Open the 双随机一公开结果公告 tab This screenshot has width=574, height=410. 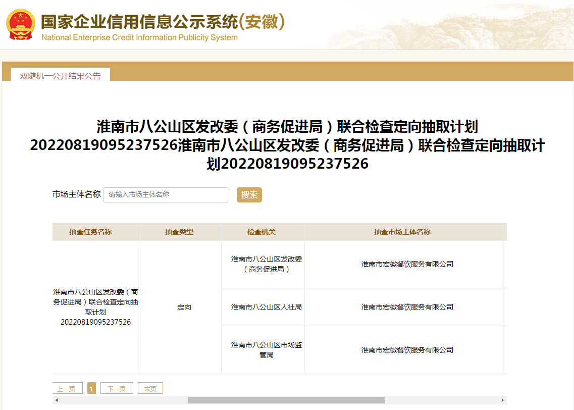pyautogui.click(x=60, y=76)
